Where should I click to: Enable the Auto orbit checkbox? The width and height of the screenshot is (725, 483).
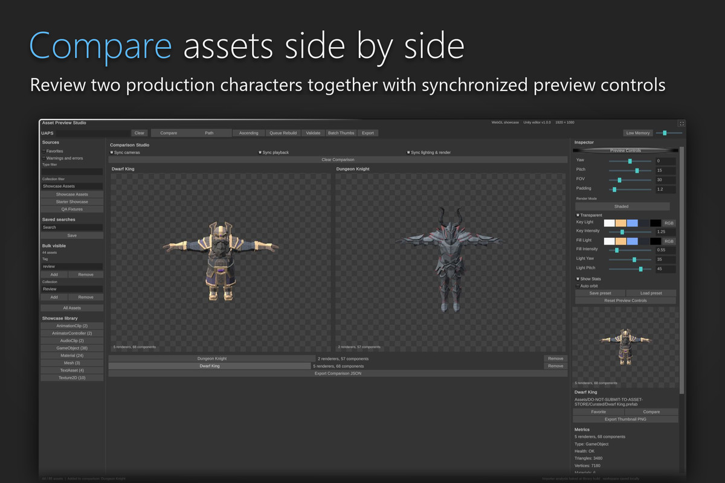click(x=578, y=286)
